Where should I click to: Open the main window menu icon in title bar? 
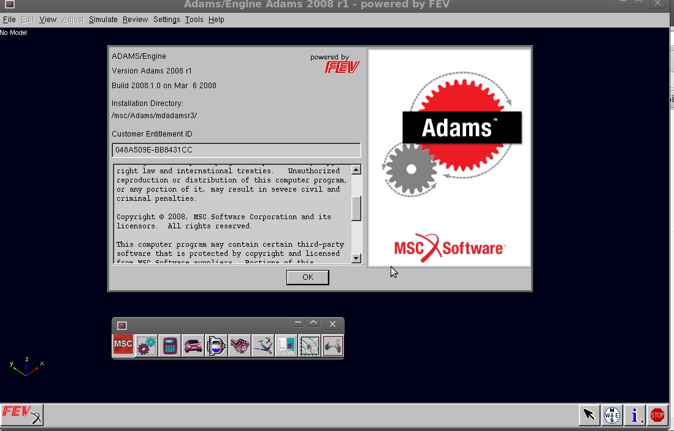9,4
